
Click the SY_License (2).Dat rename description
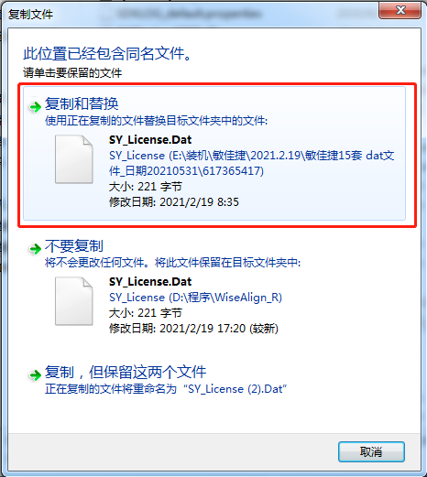[166, 389]
